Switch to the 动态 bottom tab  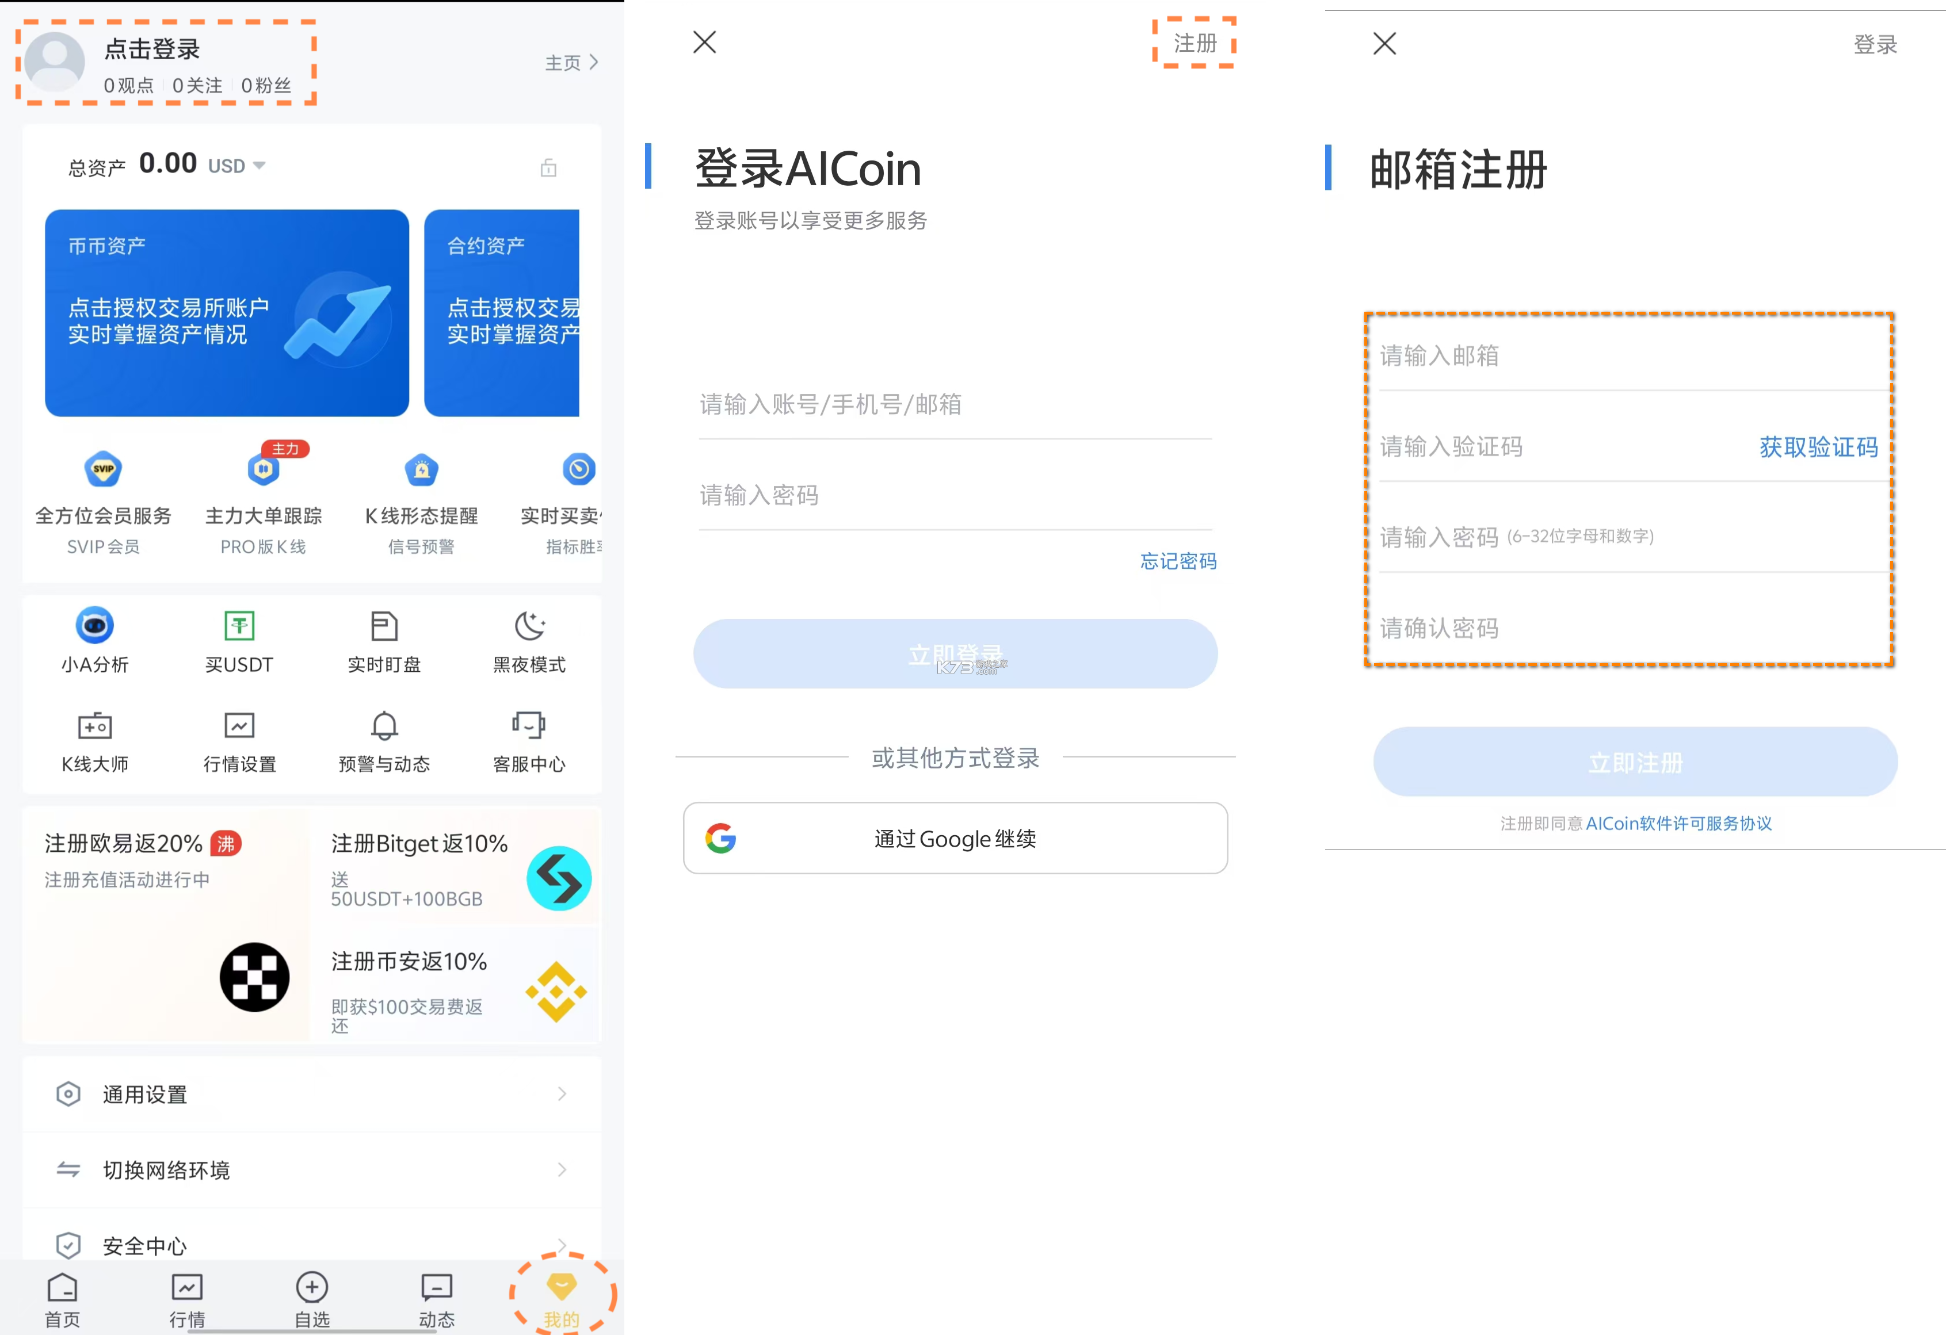436,1300
